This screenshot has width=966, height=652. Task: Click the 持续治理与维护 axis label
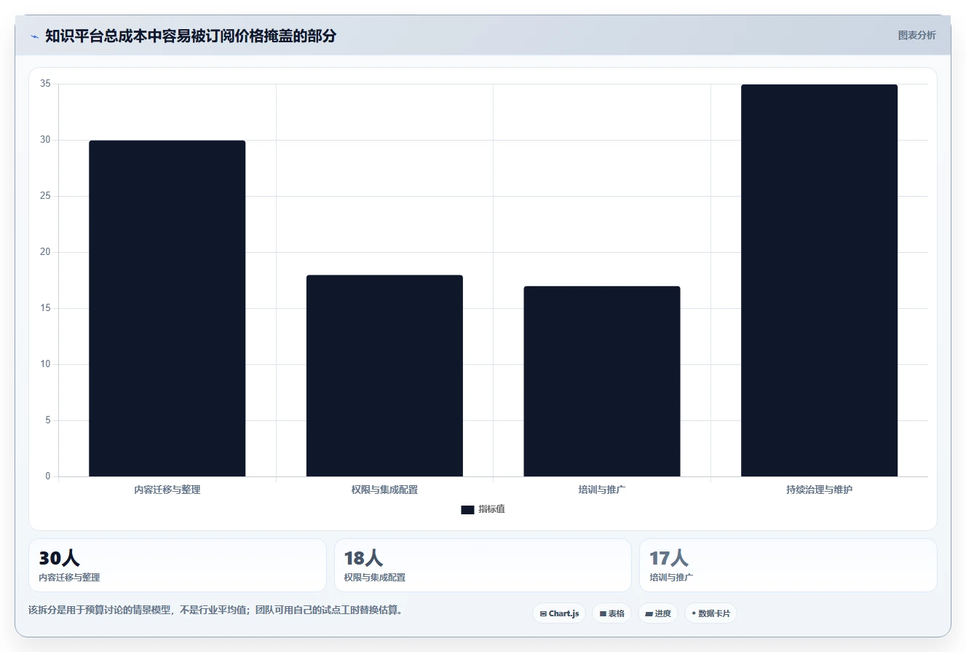819,490
